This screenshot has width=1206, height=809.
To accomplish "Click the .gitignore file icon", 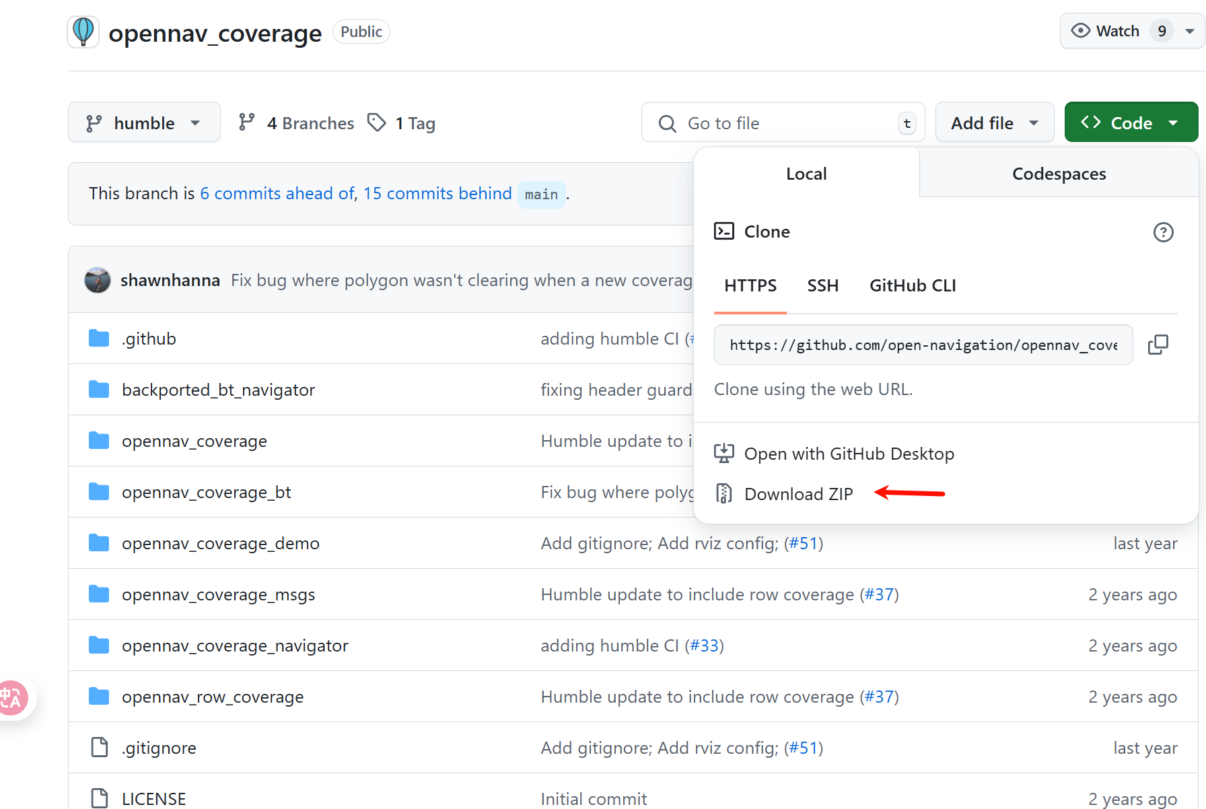I will [99, 747].
